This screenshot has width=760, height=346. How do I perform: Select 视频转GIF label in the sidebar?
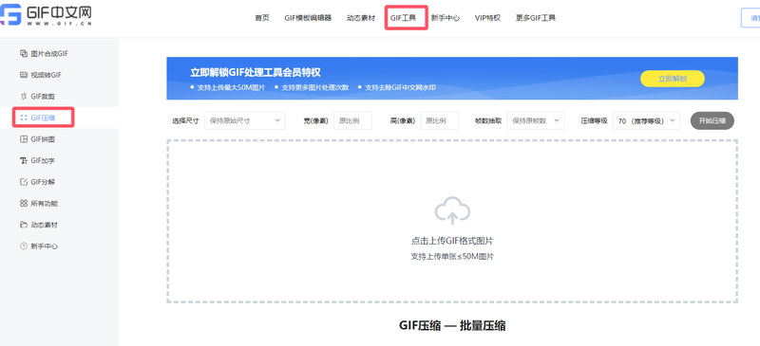pyautogui.click(x=46, y=75)
